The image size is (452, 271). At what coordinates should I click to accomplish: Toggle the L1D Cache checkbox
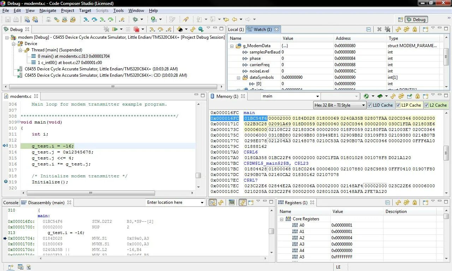[x=370, y=105]
